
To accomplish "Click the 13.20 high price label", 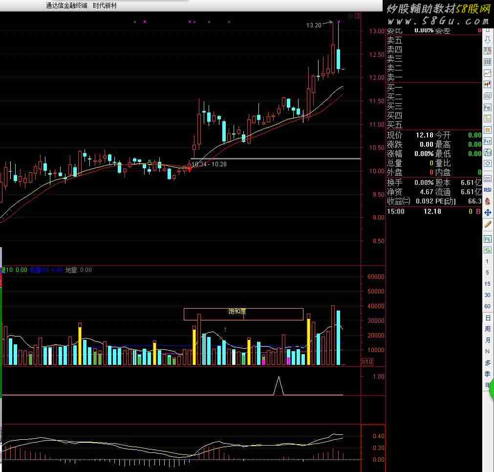I will pyautogui.click(x=314, y=25).
